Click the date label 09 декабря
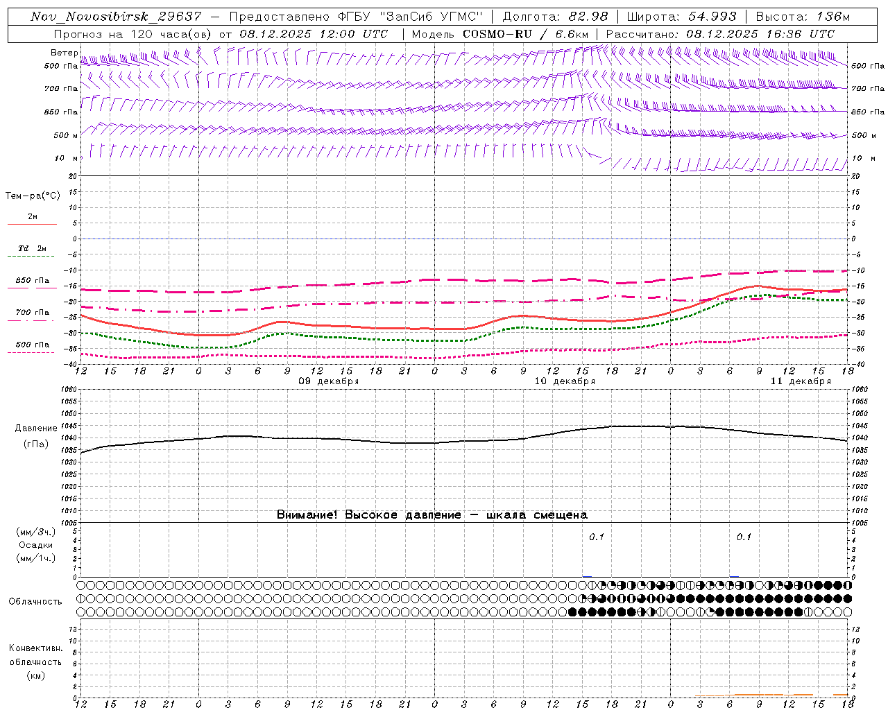888x710 pixels. click(x=328, y=381)
